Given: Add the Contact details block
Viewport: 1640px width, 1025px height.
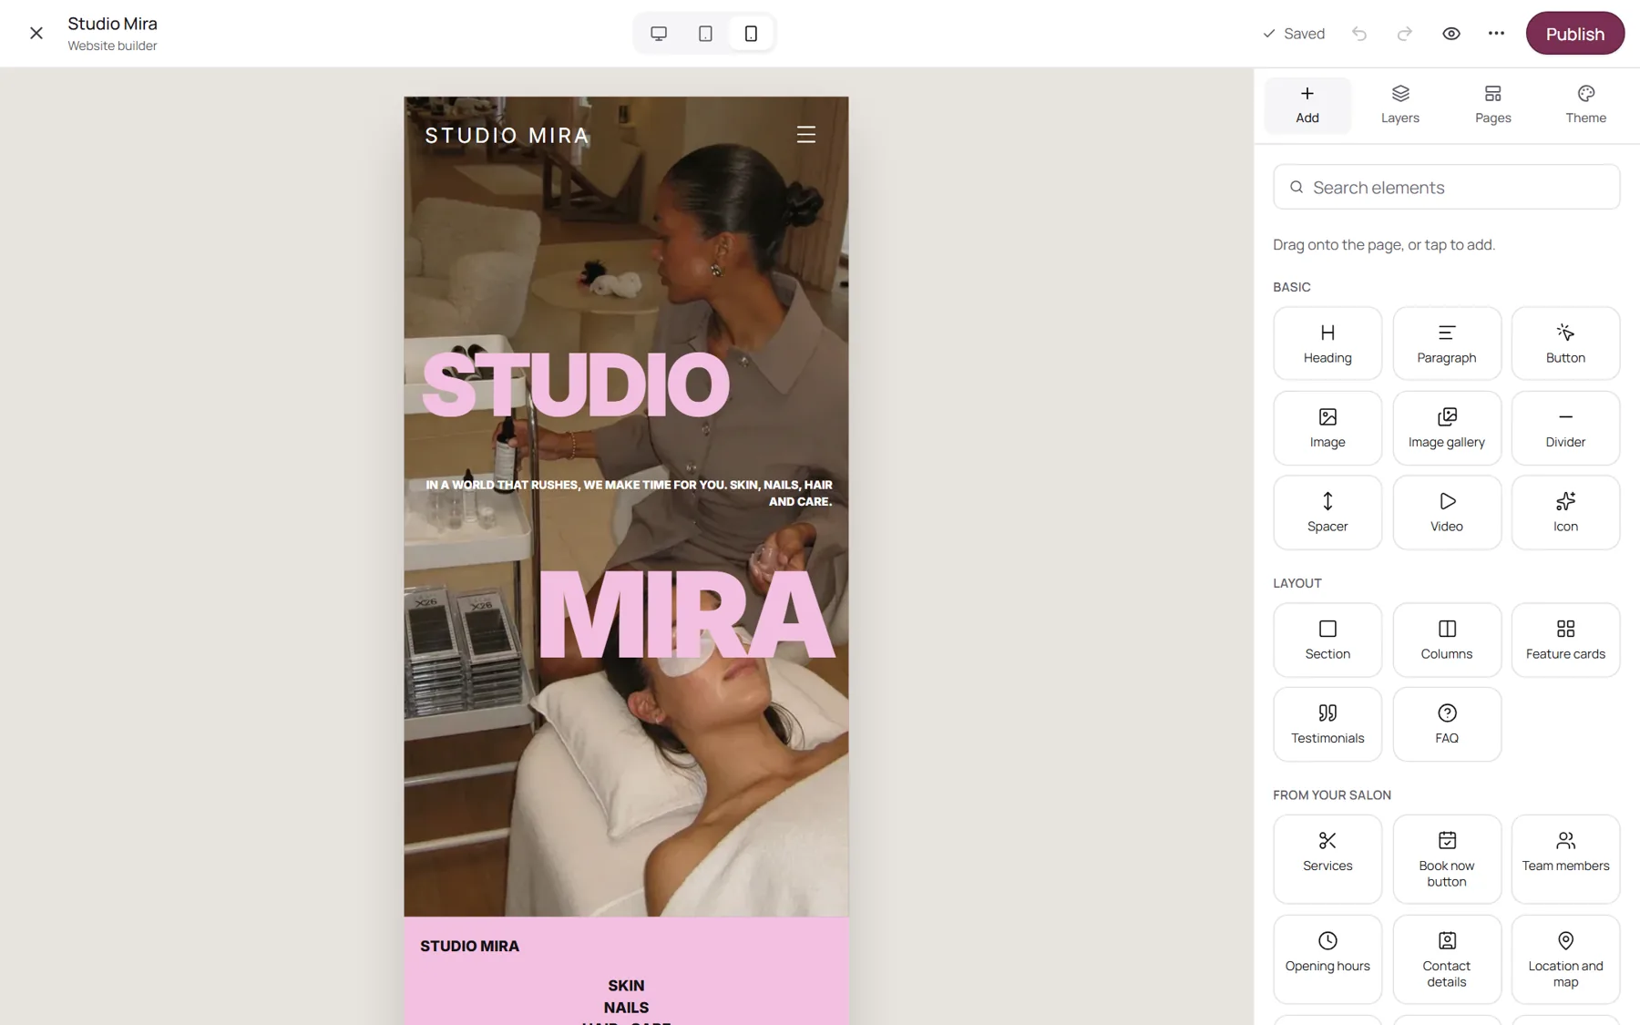Looking at the screenshot, I should [x=1447, y=959].
